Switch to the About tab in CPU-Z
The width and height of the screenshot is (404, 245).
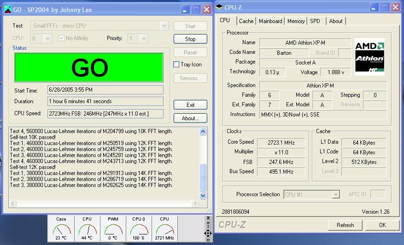point(336,21)
